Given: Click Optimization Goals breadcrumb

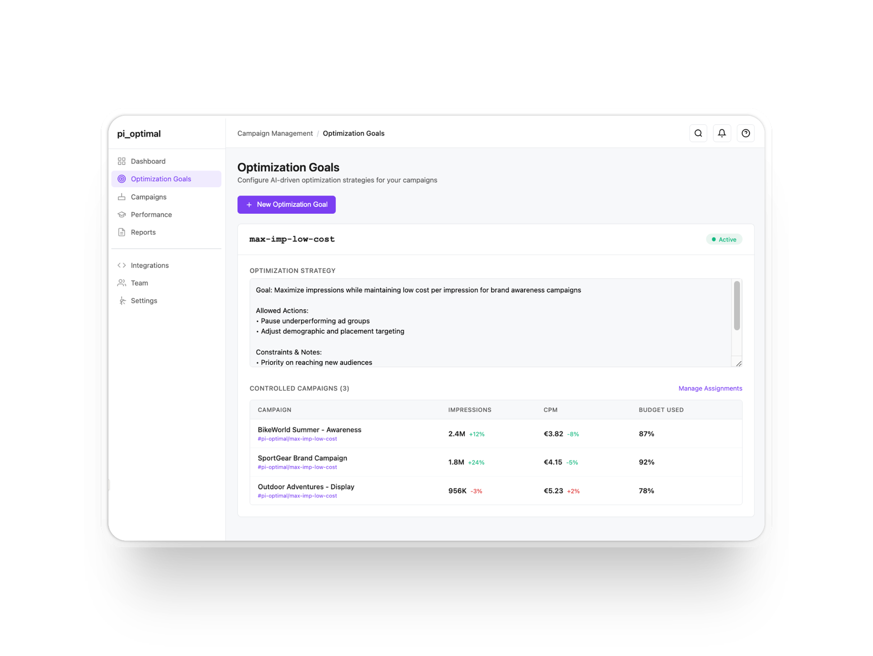Looking at the screenshot, I should pyautogui.click(x=353, y=133).
